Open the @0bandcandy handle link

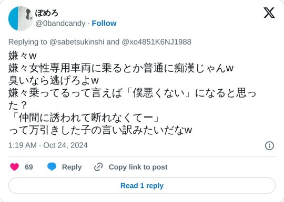60,24
